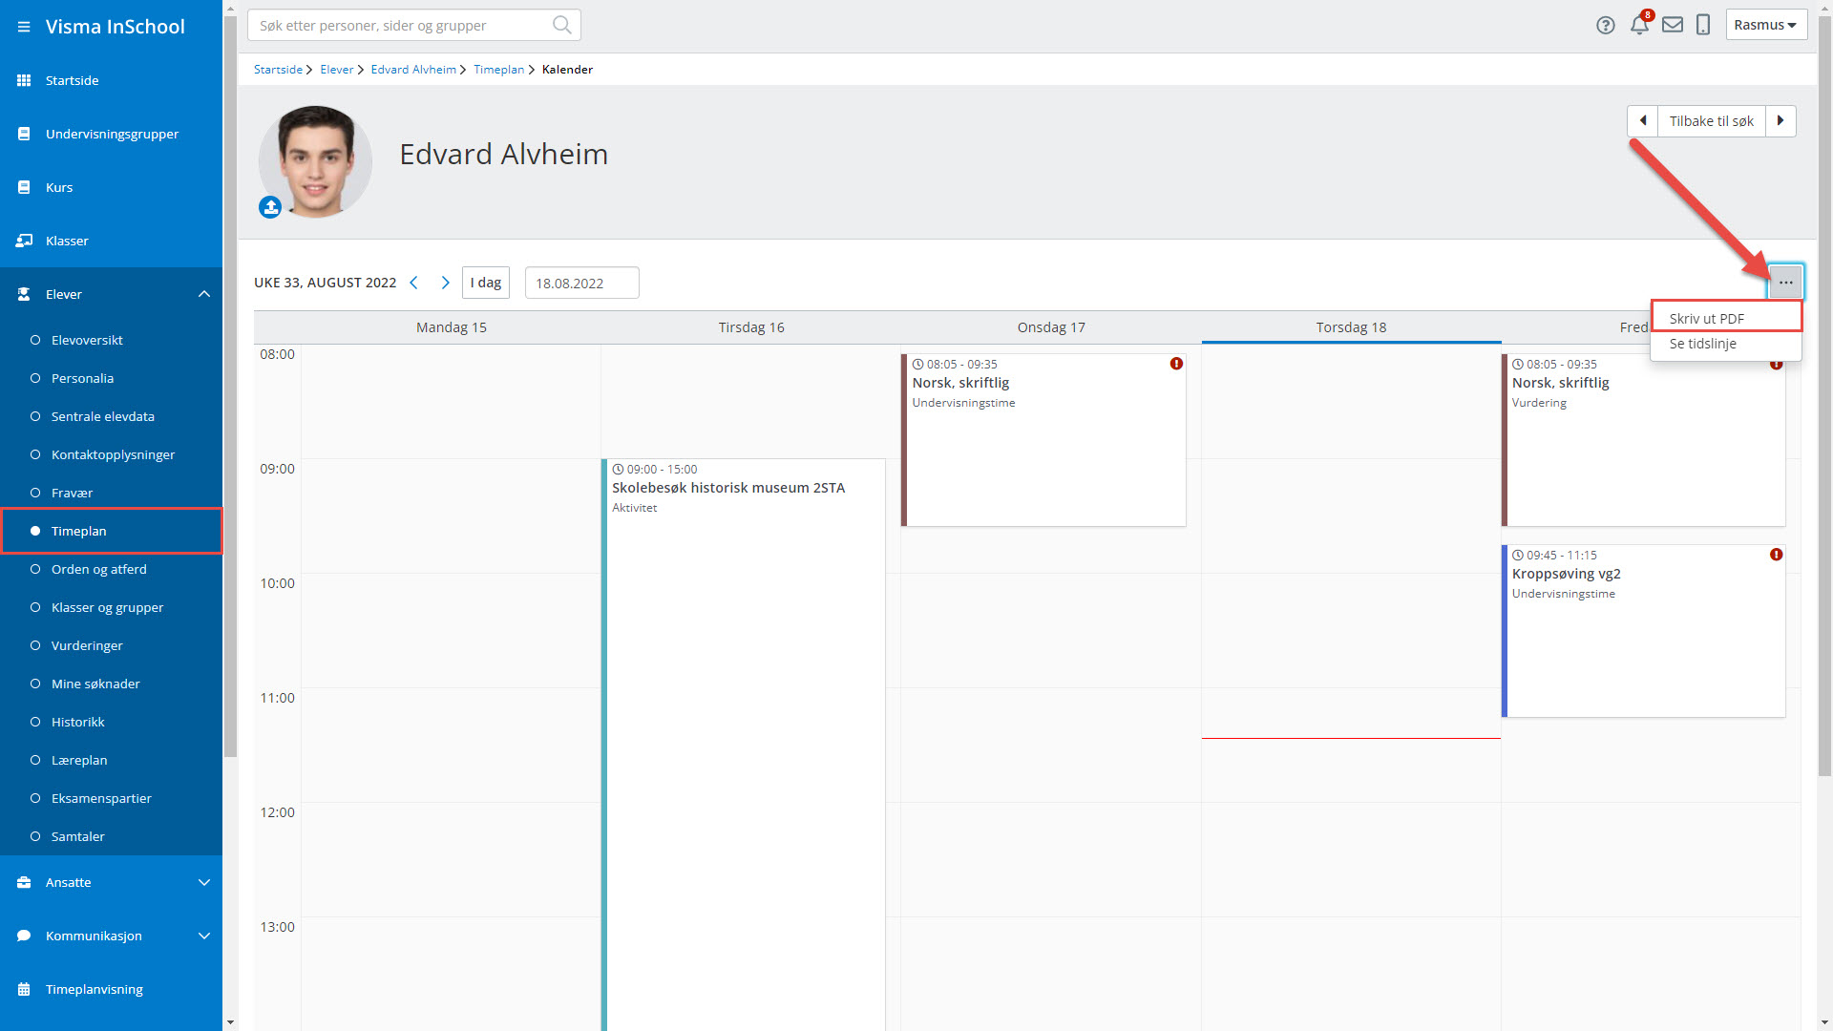Open the help question mark icon

(1606, 26)
